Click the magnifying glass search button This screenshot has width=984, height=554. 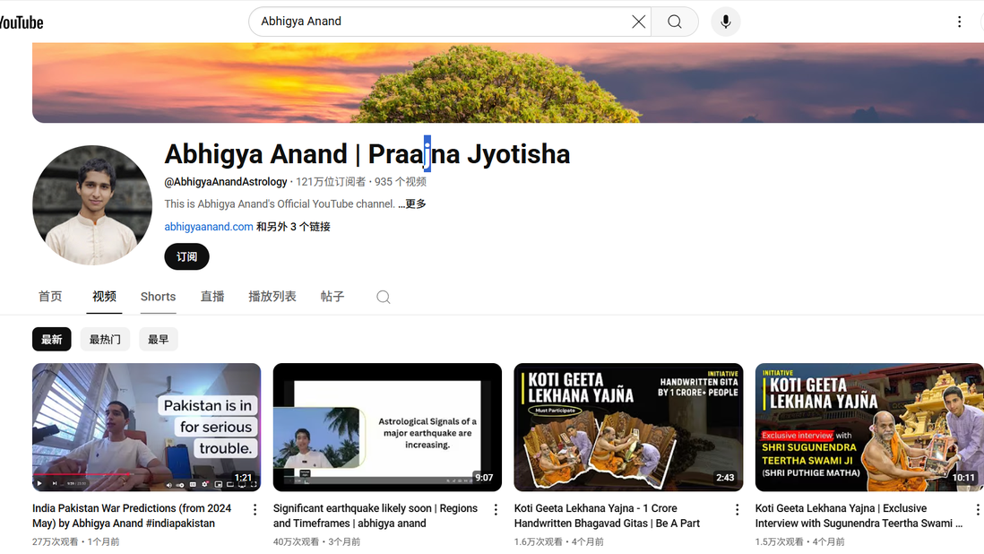(x=675, y=22)
